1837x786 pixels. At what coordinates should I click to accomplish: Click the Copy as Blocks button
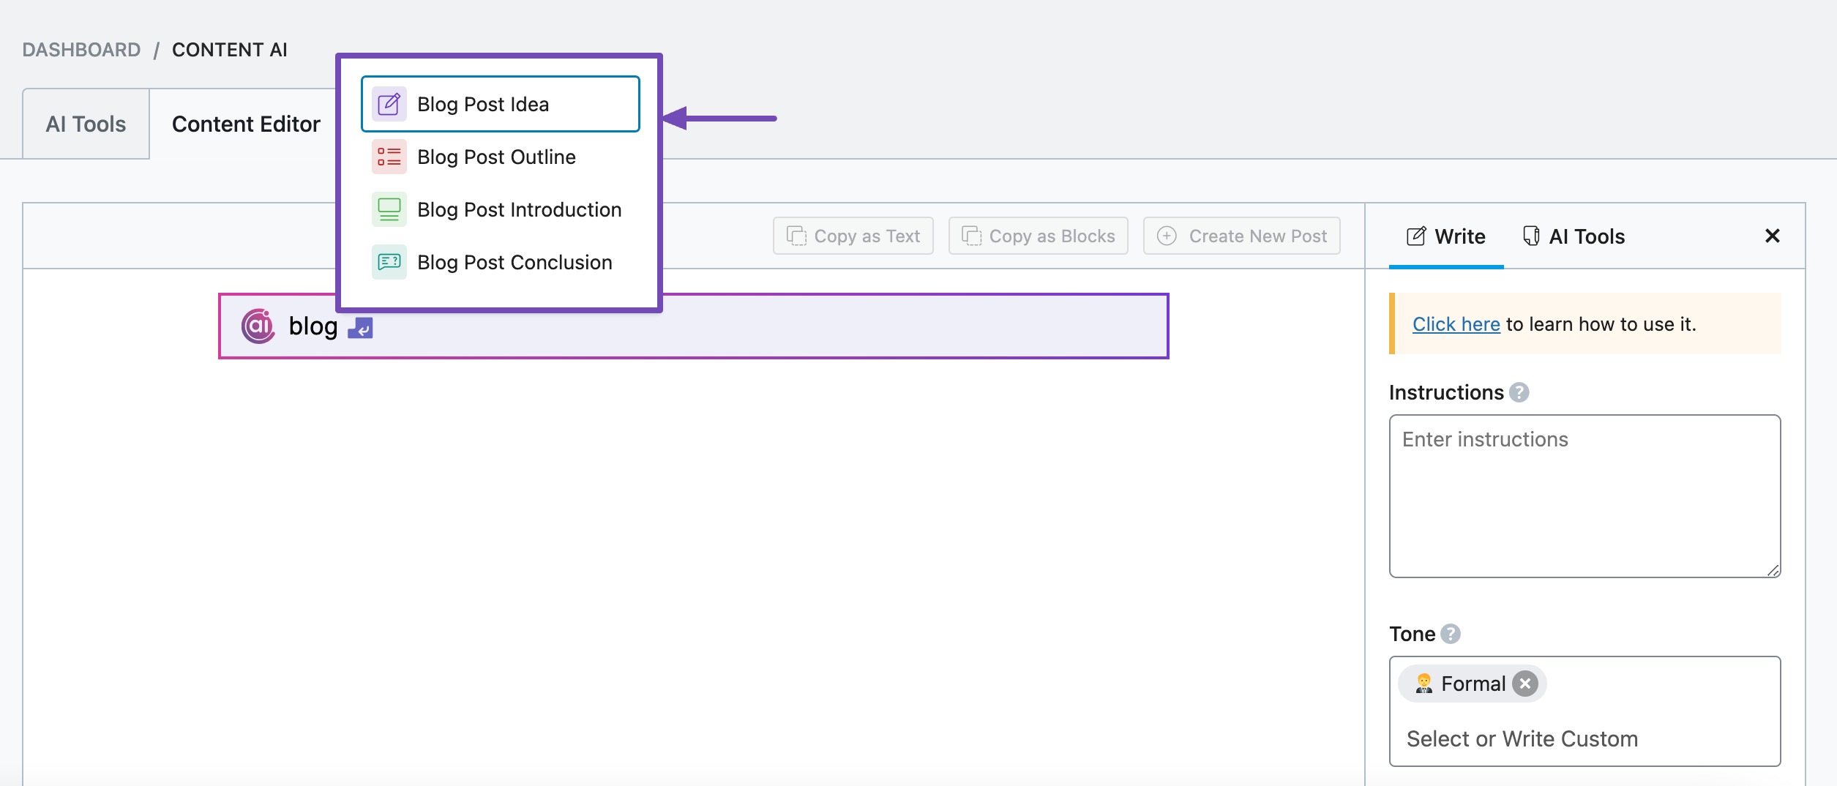click(1038, 236)
